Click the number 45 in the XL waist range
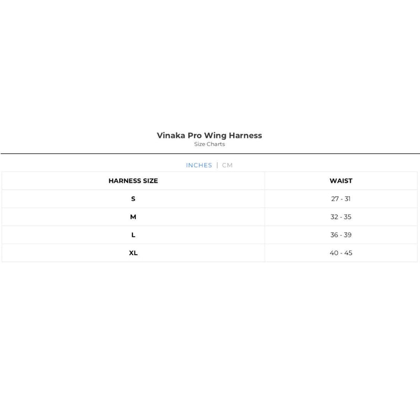 coord(348,253)
